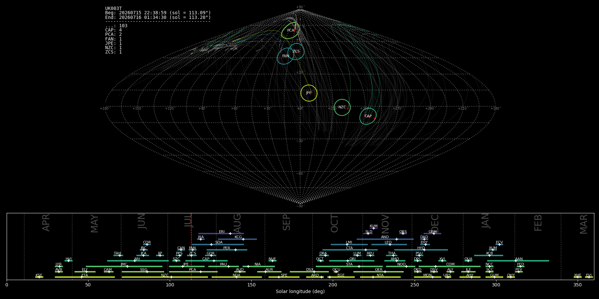
Task: Click the SDA shower bar
Action: pos(218,245)
